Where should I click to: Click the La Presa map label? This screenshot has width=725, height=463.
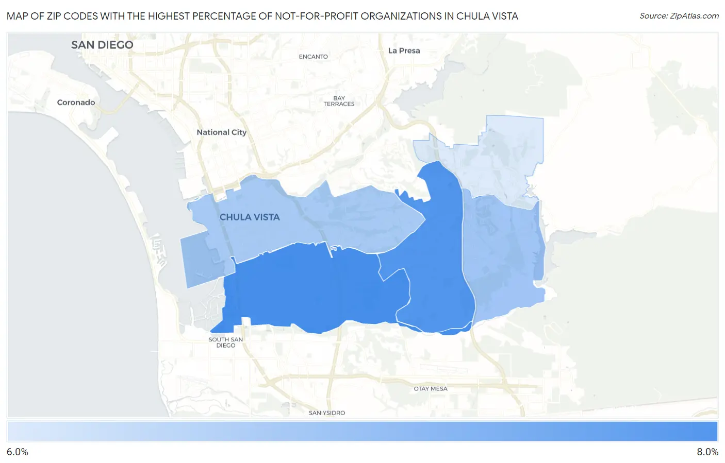click(404, 50)
